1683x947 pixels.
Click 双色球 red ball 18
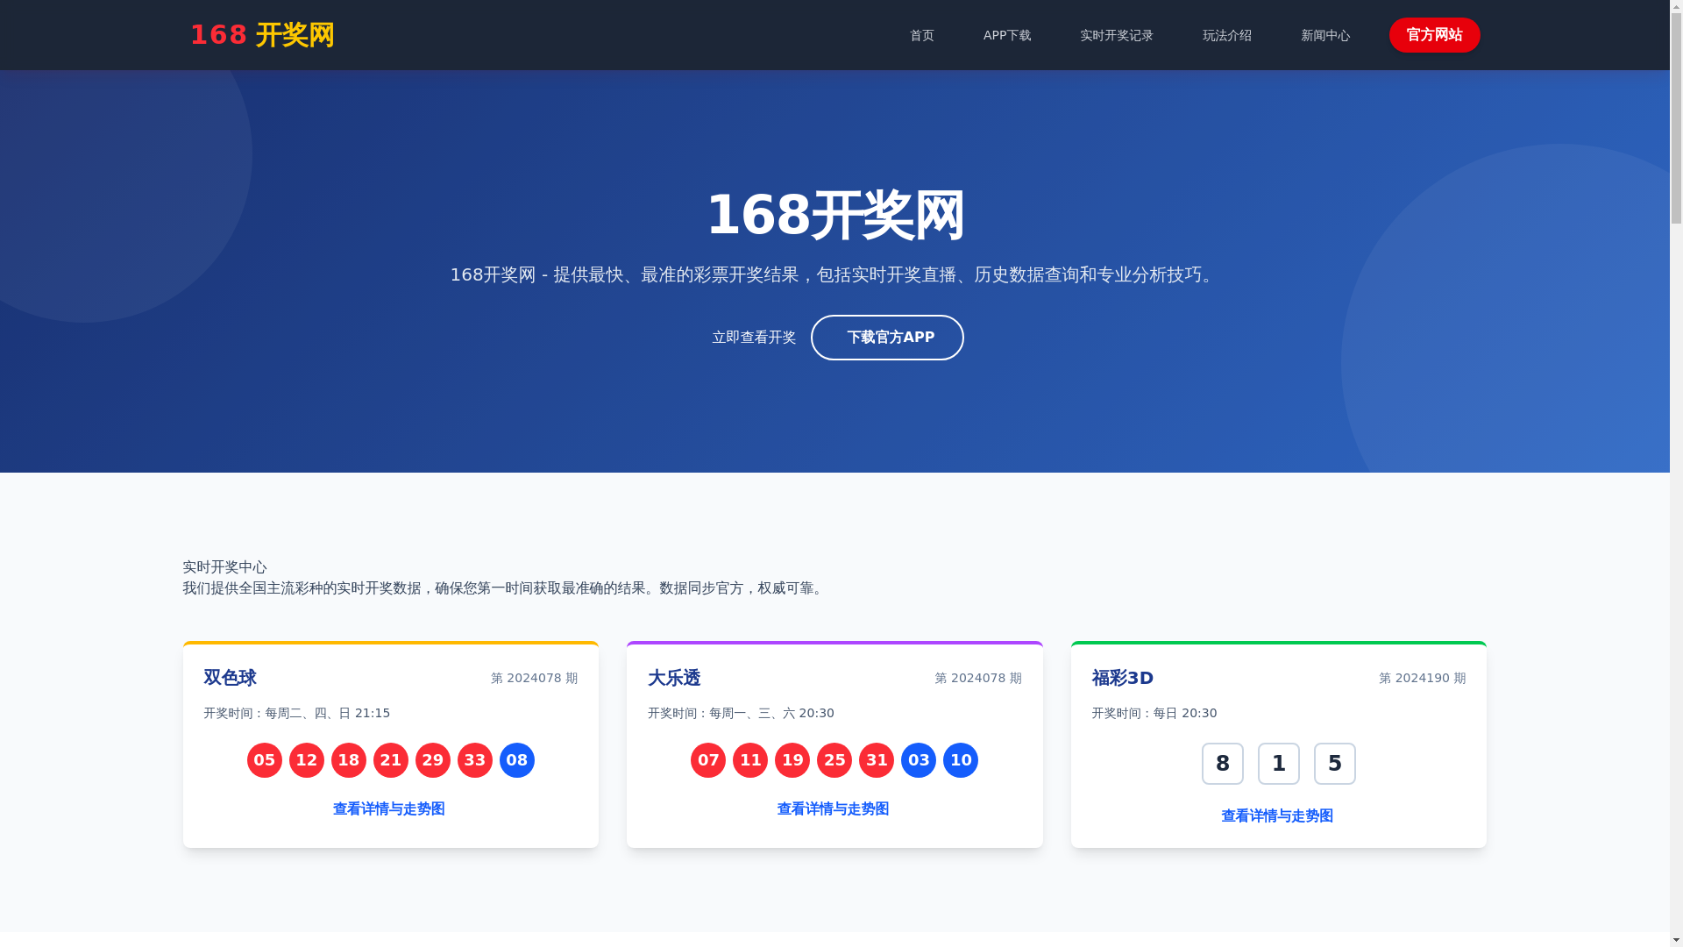click(349, 760)
